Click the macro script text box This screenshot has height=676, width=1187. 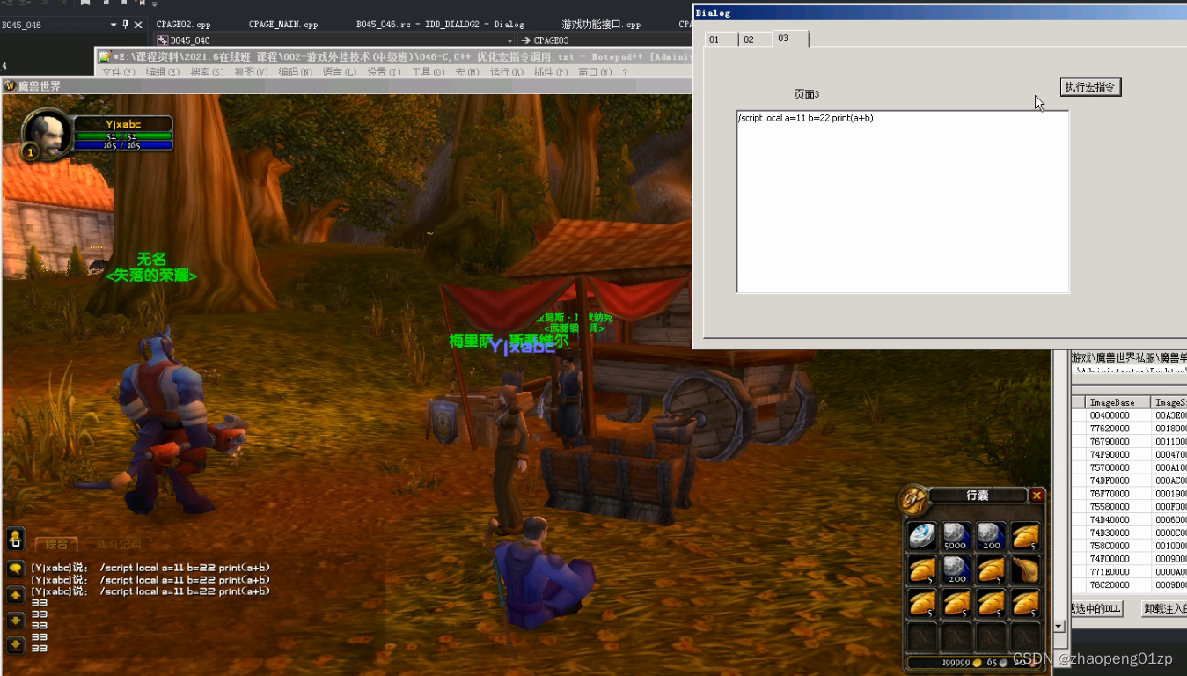click(903, 202)
